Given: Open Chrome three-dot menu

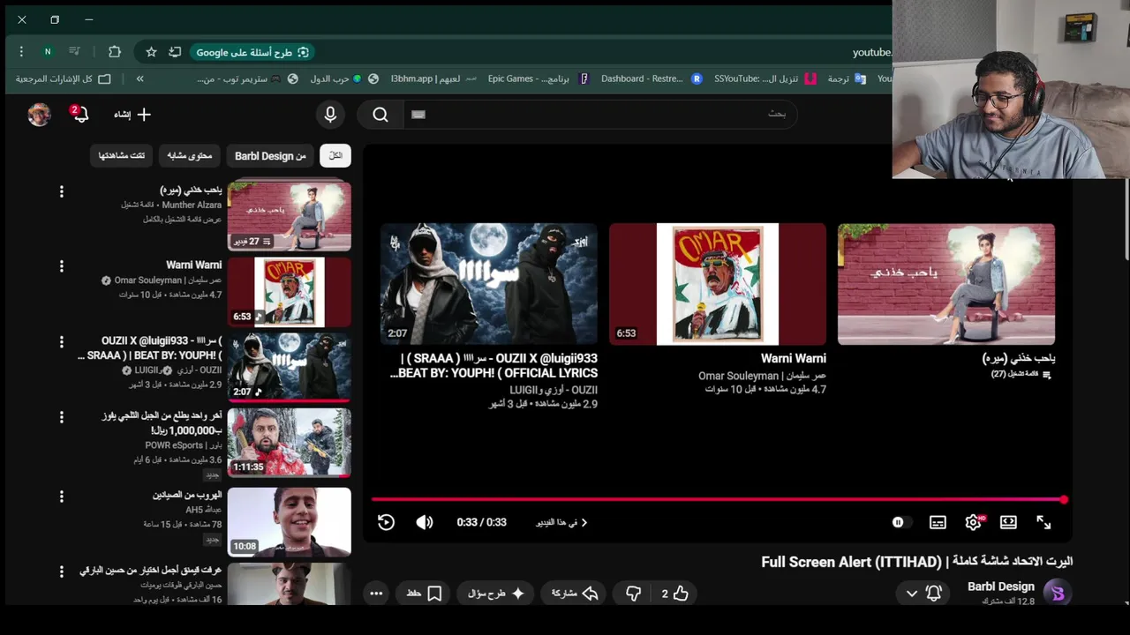Looking at the screenshot, I should click(21, 52).
